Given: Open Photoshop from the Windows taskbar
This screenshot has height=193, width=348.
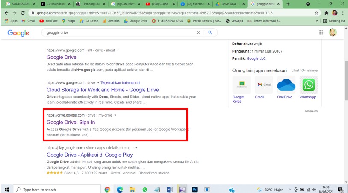Looking at the screenshot, I should [x=195, y=190].
